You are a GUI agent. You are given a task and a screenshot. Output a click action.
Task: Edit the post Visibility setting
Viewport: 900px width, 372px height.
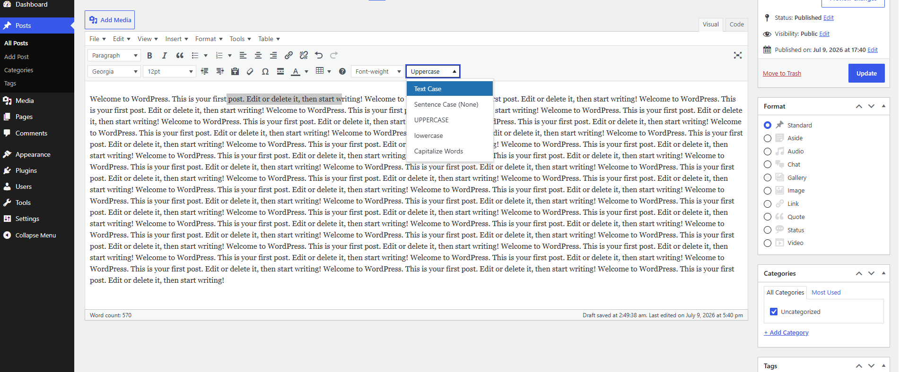tap(824, 34)
